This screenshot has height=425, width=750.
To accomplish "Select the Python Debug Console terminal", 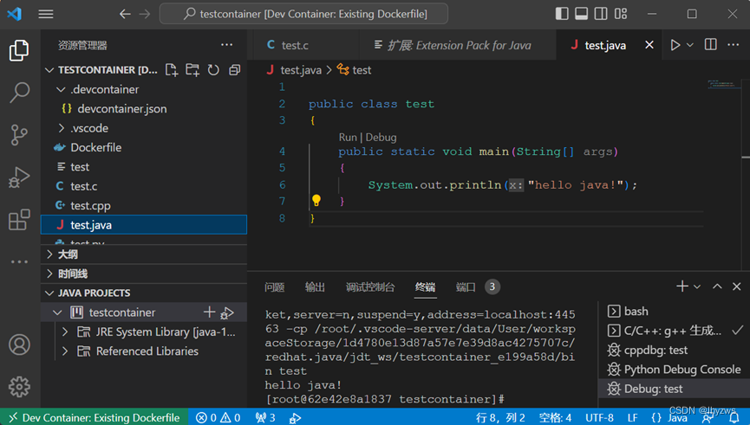I will [674, 369].
